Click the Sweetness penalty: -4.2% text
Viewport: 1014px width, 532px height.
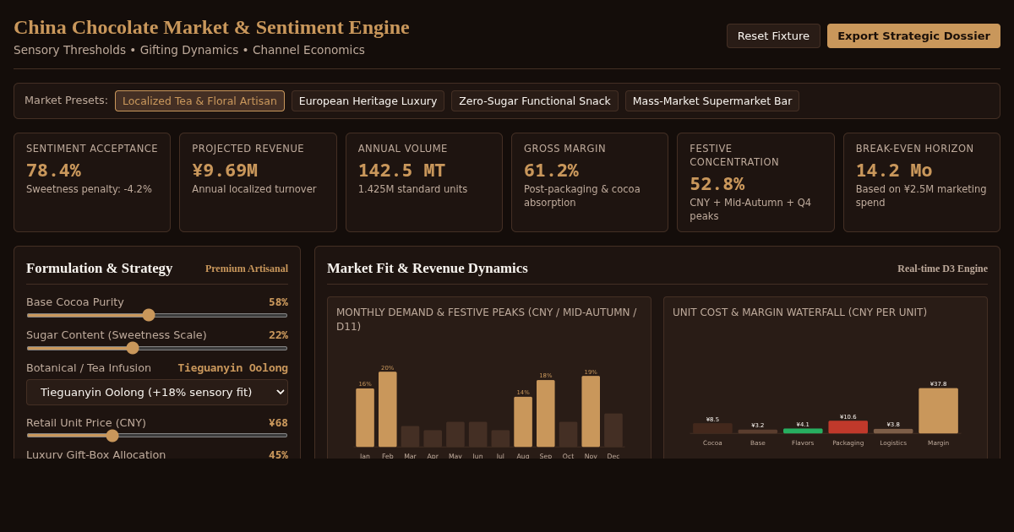click(x=89, y=189)
